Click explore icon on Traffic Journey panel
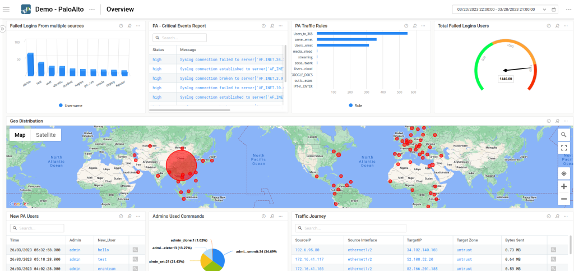574x271 pixels. [557, 216]
